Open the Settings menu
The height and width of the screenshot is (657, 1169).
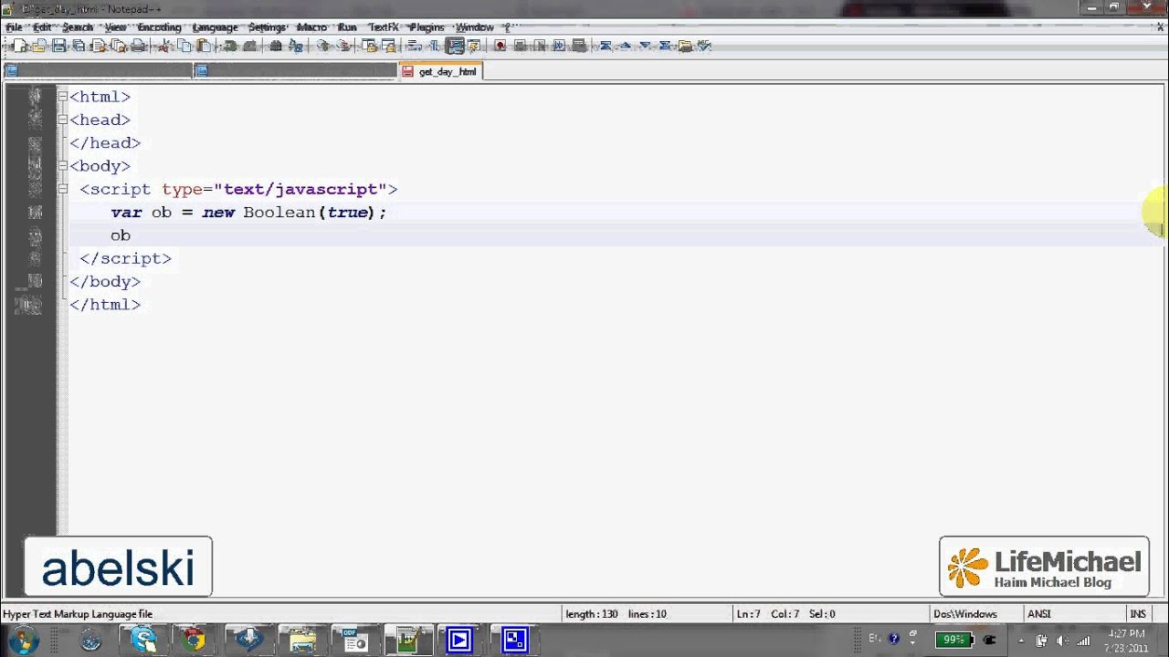pos(267,27)
